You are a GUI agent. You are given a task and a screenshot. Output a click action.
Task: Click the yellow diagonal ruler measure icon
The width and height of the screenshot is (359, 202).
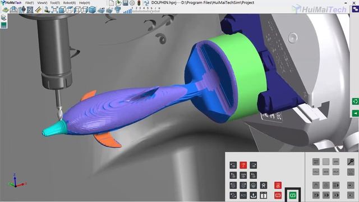(x=38, y=10)
